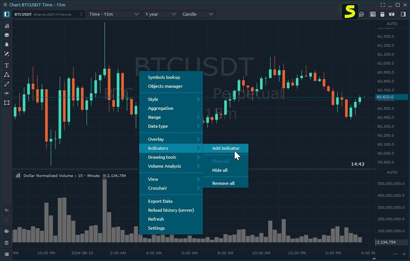Screen dimensions: 410x261
Task: Toggle AUTO scale on volume axis
Action: [392, 172]
